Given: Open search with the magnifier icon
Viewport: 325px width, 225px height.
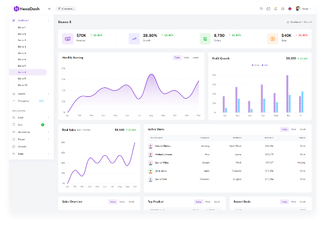Looking at the screenshot, I should pyautogui.click(x=261, y=8).
